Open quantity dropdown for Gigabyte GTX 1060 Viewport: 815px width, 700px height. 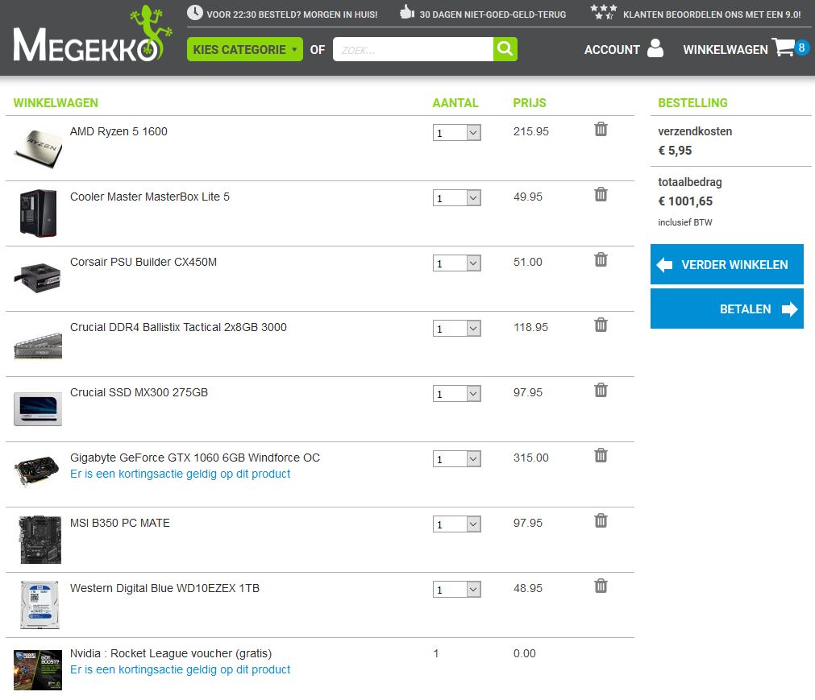457,459
